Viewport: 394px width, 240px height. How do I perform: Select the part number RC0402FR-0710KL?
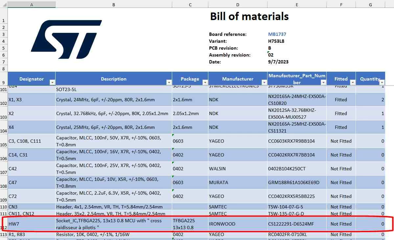[297, 234]
